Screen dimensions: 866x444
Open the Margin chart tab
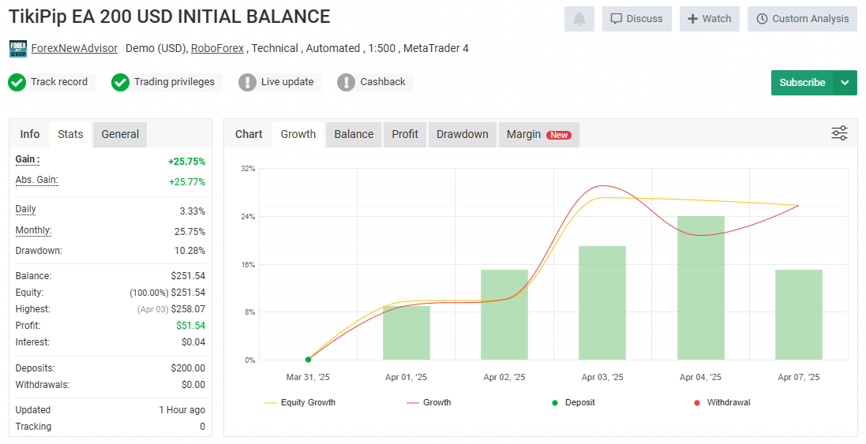pos(538,134)
